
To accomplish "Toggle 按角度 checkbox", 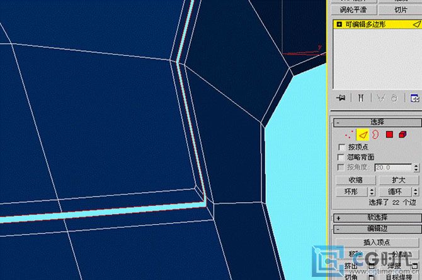I will click(x=341, y=168).
